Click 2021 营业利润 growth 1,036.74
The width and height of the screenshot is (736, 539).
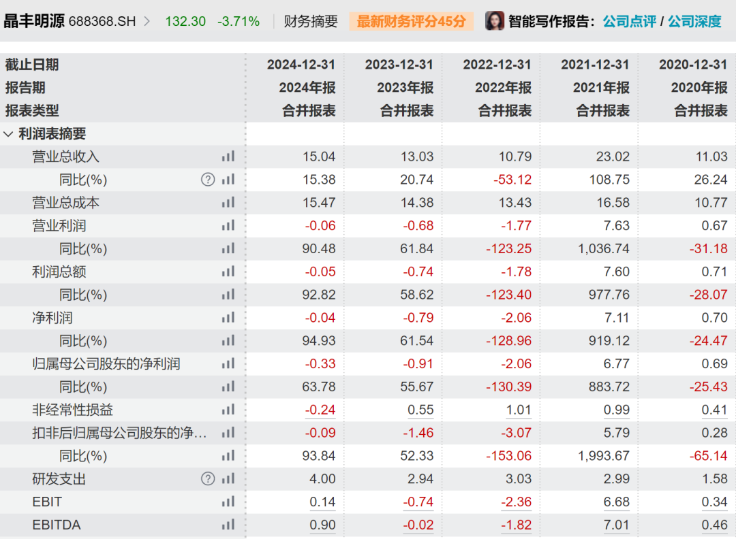[x=604, y=248]
